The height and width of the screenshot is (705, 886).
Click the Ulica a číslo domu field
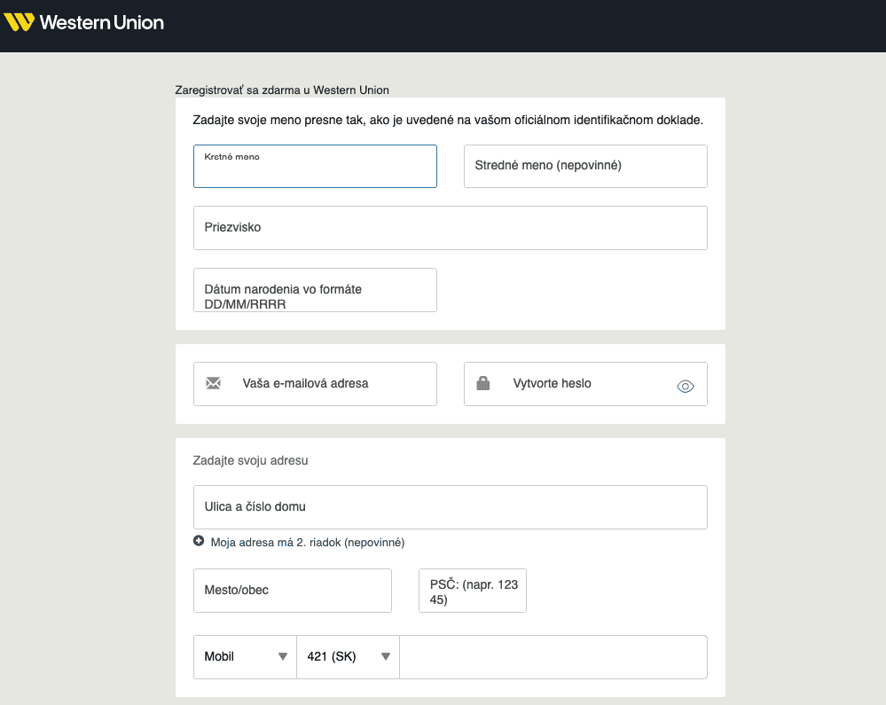(451, 507)
